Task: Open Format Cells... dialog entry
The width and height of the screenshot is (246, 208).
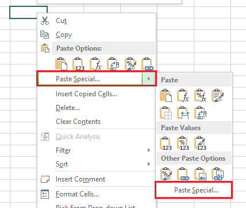Action: (78, 194)
